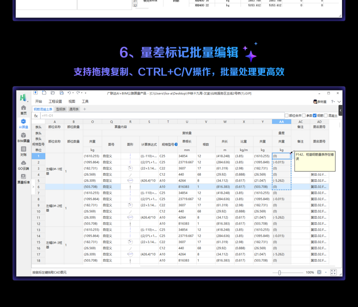Open the 工具 menu

tap(85, 101)
